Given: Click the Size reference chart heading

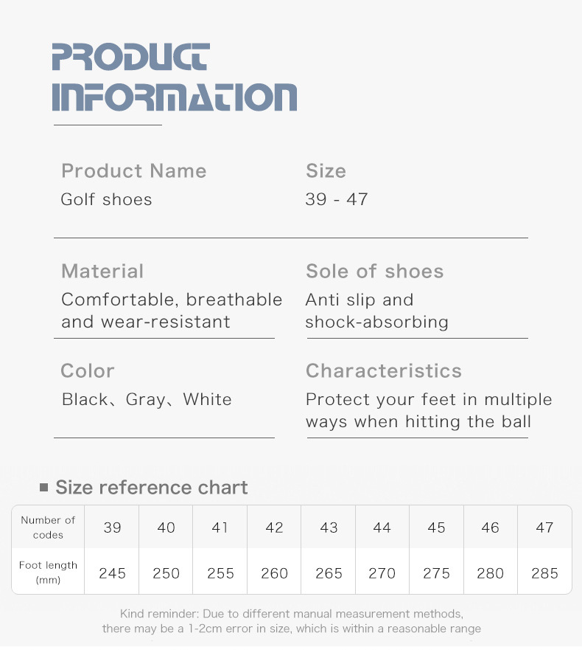Looking at the screenshot, I should 152,488.
